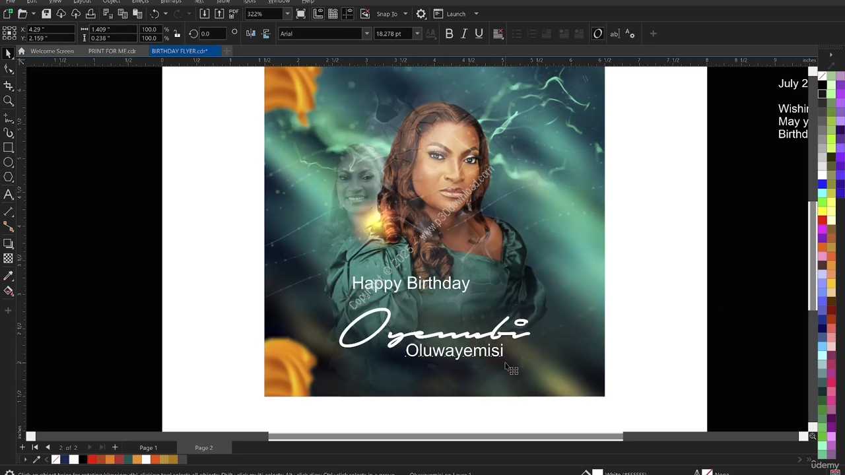Select the Freehand drawing tool
Screen dimensions: 845x475
click(8, 118)
